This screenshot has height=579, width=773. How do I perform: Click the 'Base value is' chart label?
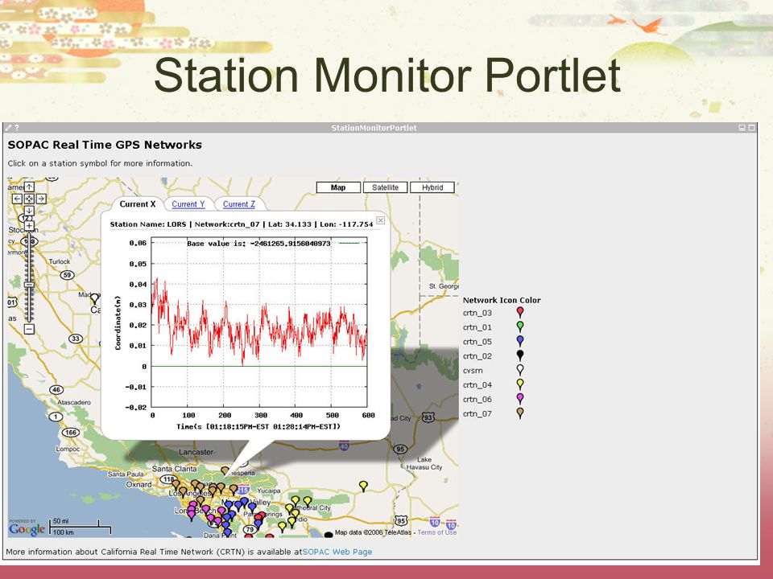[258, 243]
